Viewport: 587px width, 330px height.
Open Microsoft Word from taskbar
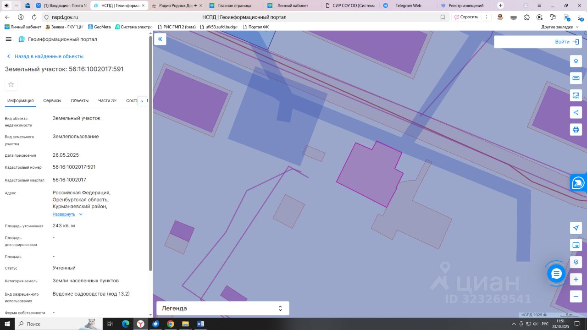(200, 324)
